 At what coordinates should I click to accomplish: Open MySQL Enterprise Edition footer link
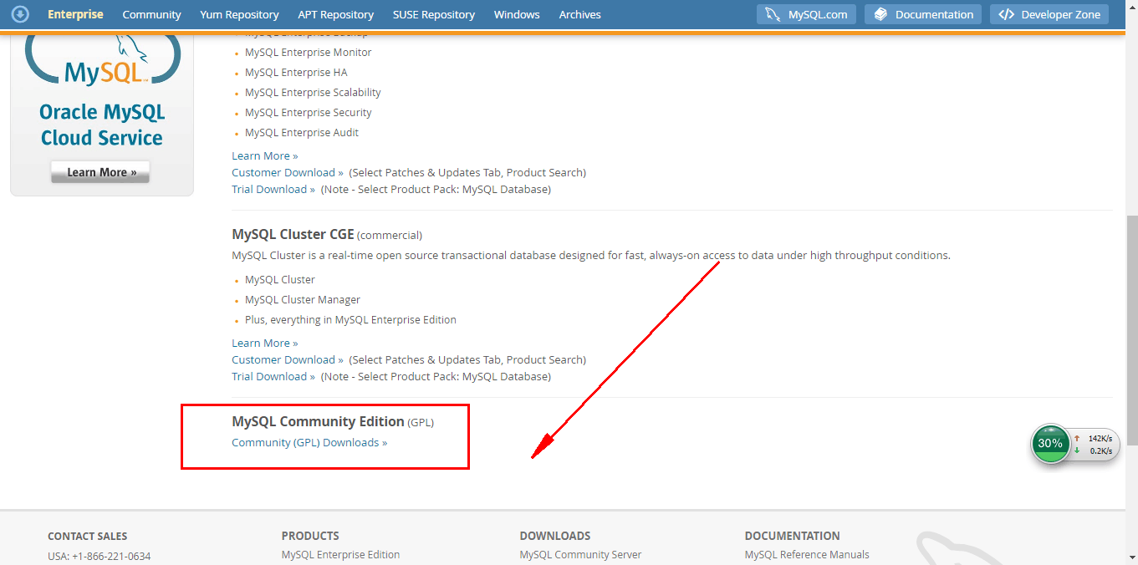[x=340, y=554]
